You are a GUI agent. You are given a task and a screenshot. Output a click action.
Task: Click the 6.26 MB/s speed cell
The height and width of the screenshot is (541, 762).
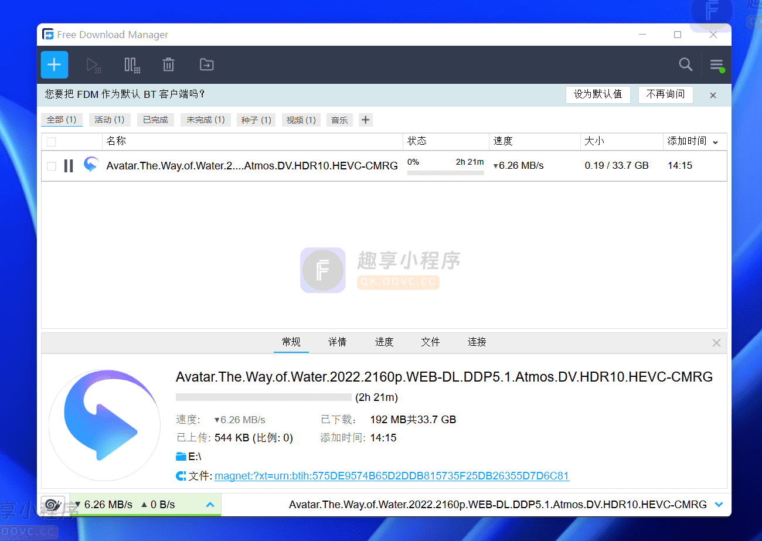[519, 166]
